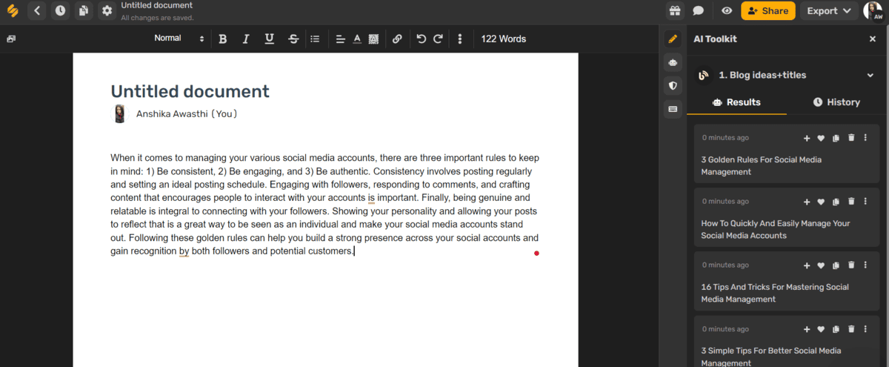Open the gift rewards icon

(x=674, y=11)
